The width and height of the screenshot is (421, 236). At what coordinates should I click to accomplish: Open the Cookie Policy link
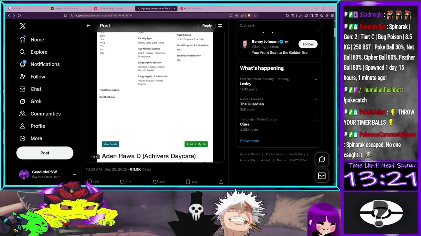point(297,154)
